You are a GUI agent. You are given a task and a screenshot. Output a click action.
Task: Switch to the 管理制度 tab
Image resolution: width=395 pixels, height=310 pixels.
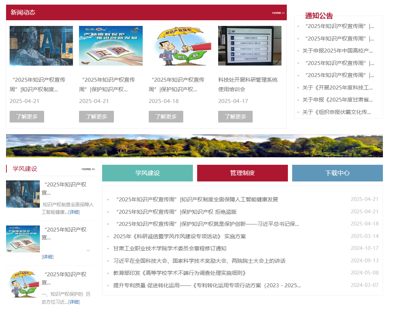point(242,173)
